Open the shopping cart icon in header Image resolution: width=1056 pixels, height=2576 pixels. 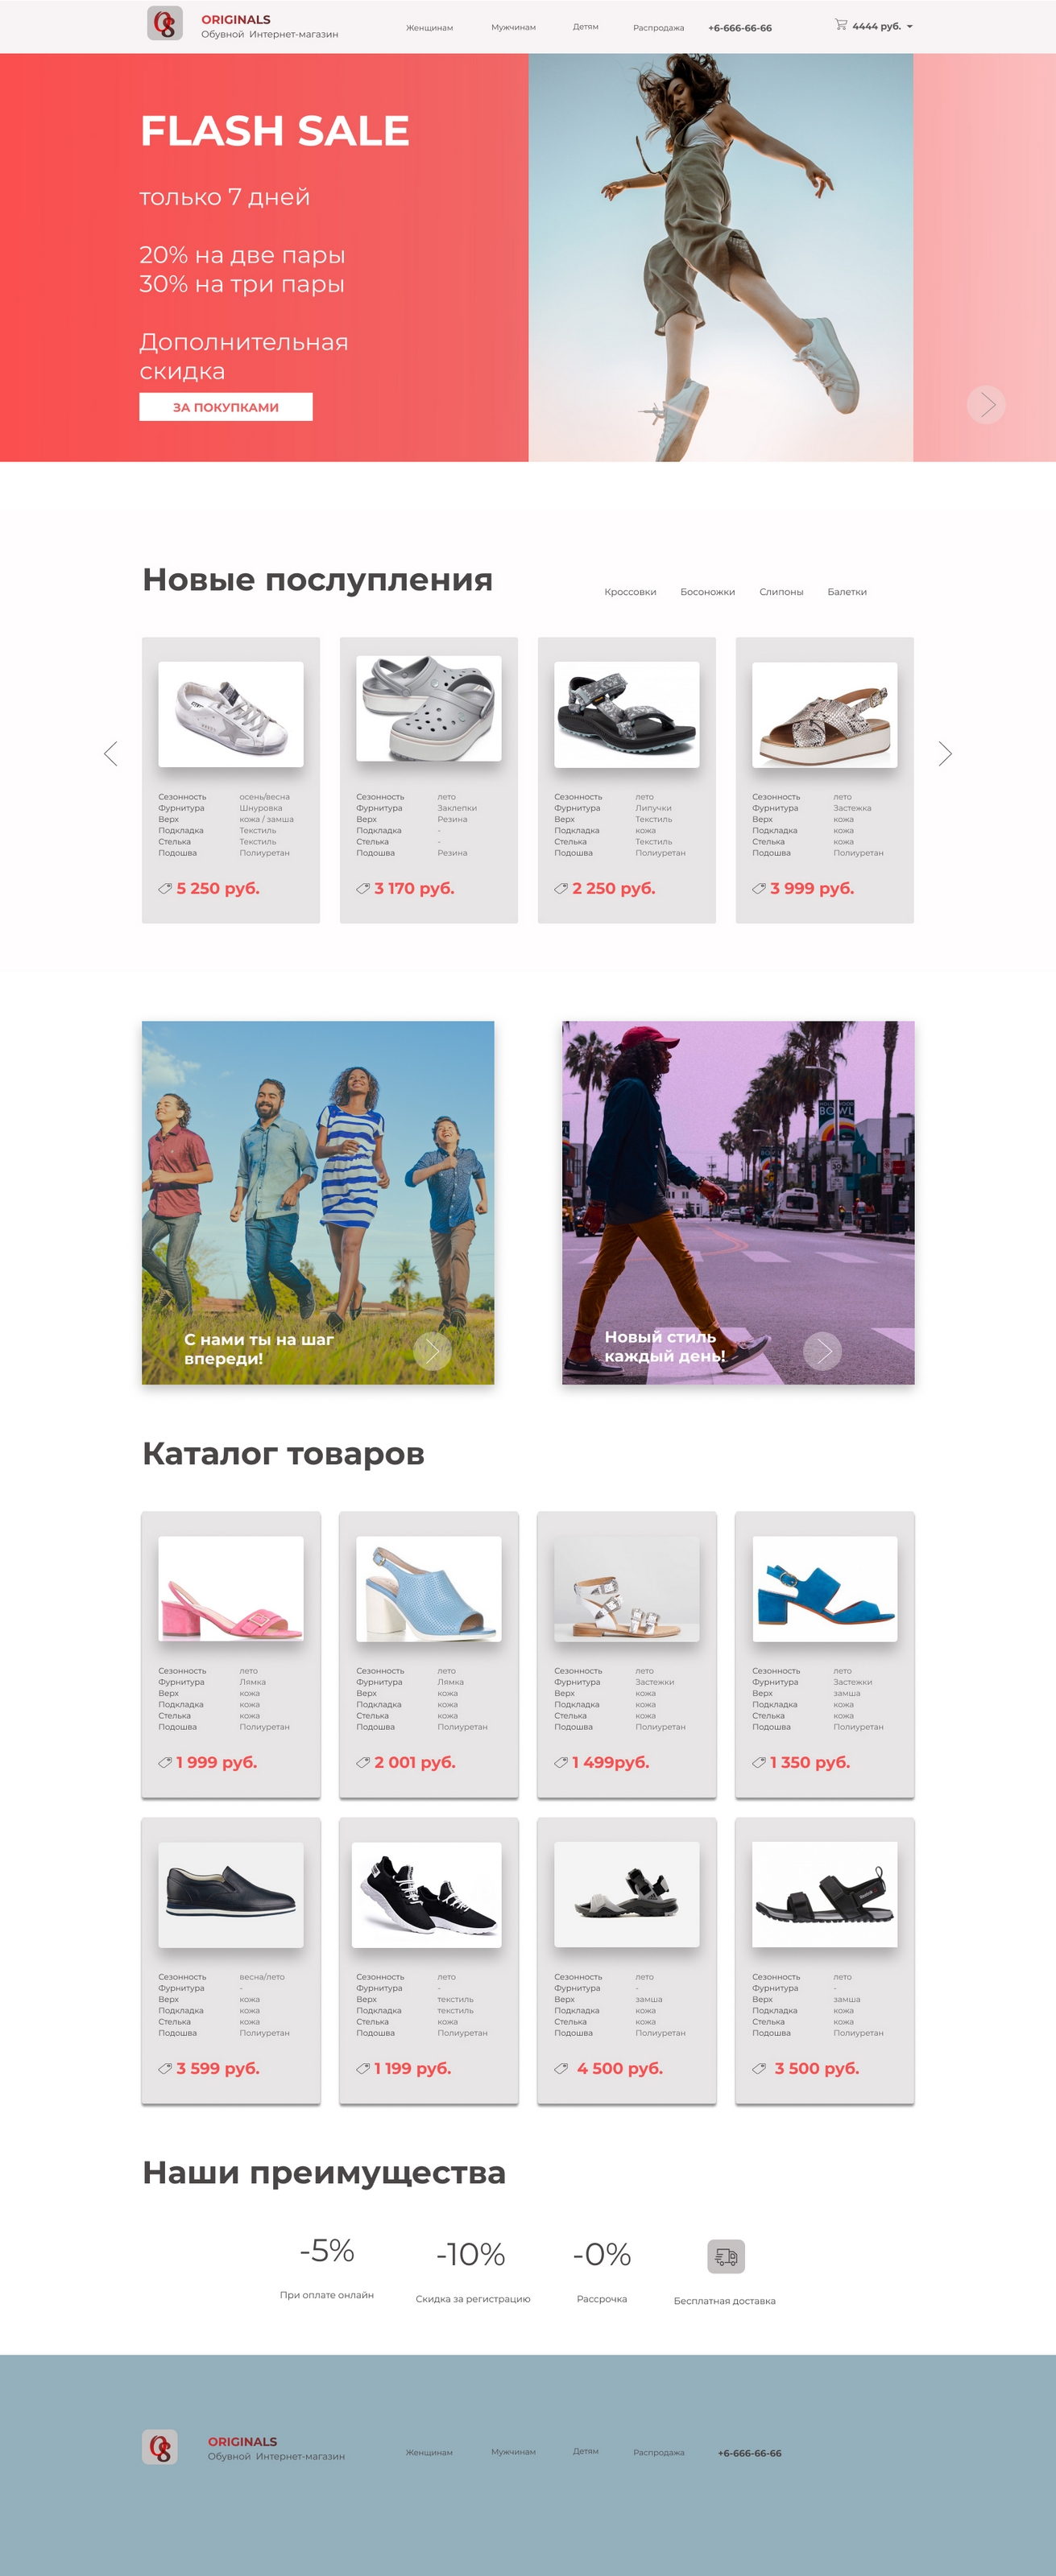[x=841, y=24]
